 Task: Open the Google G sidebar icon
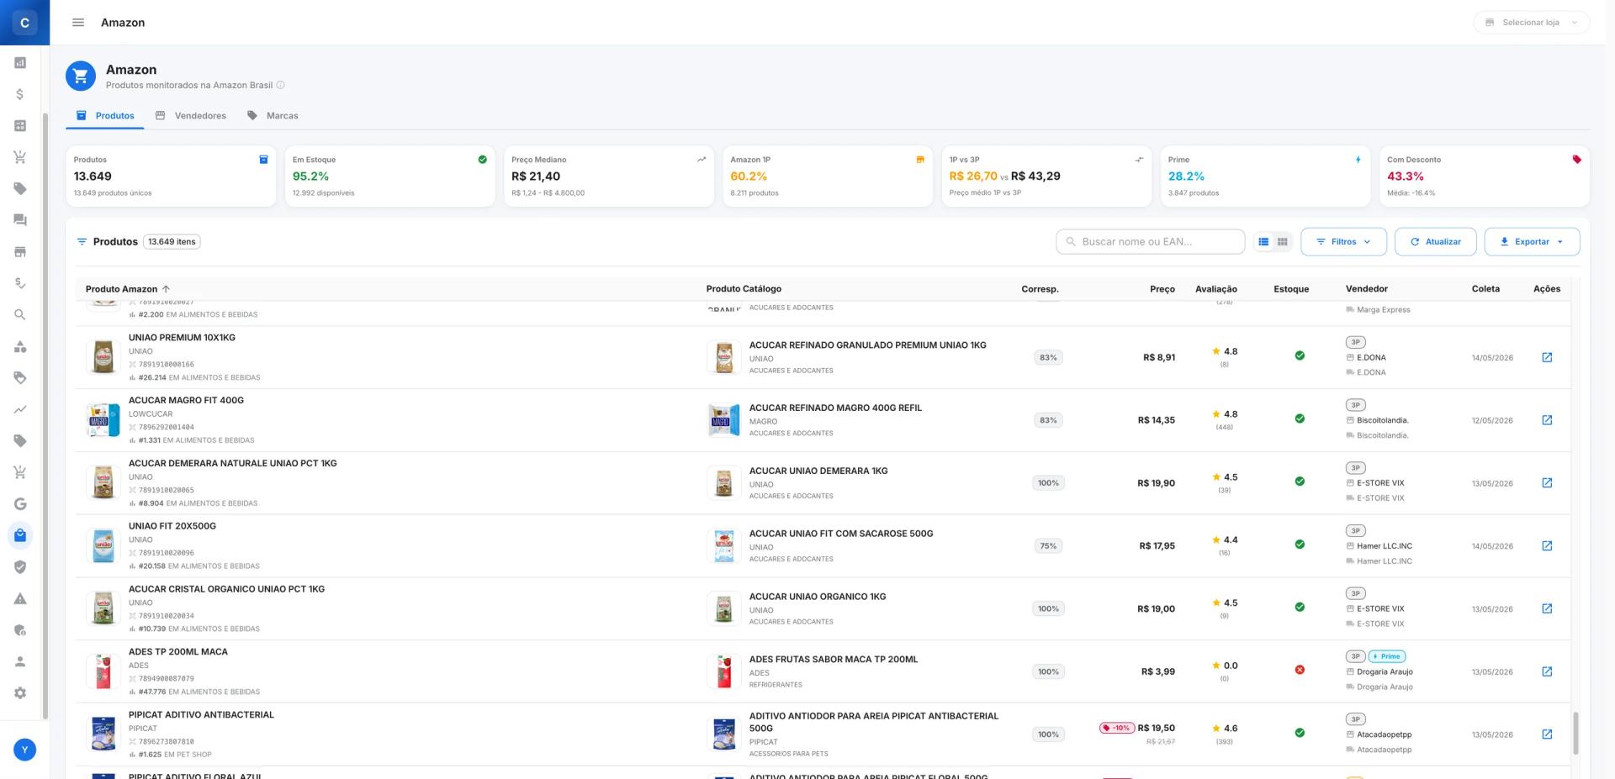pos(20,504)
